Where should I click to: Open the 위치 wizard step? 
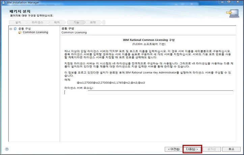(56, 22)
